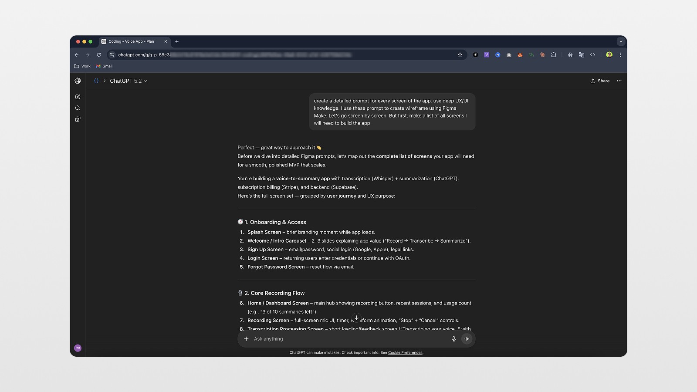Open a new browser tab
This screenshot has height=392, width=697.
click(x=177, y=42)
